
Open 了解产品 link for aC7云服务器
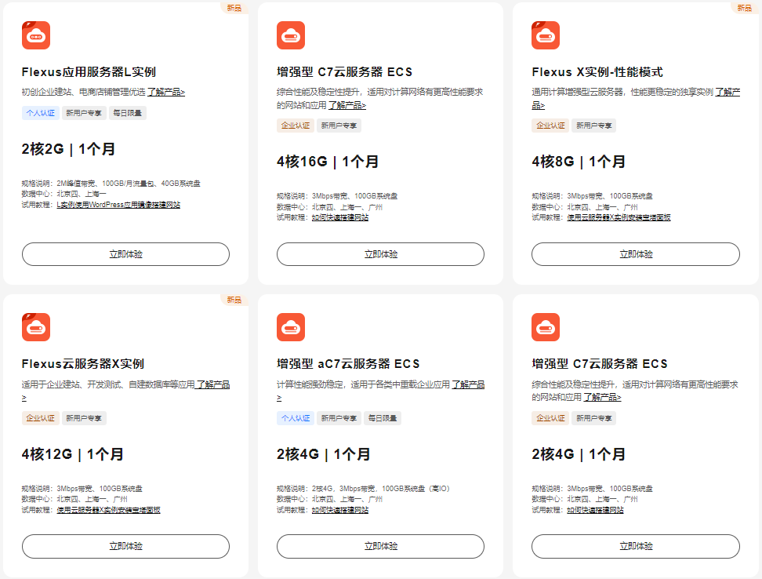click(469, 384)
